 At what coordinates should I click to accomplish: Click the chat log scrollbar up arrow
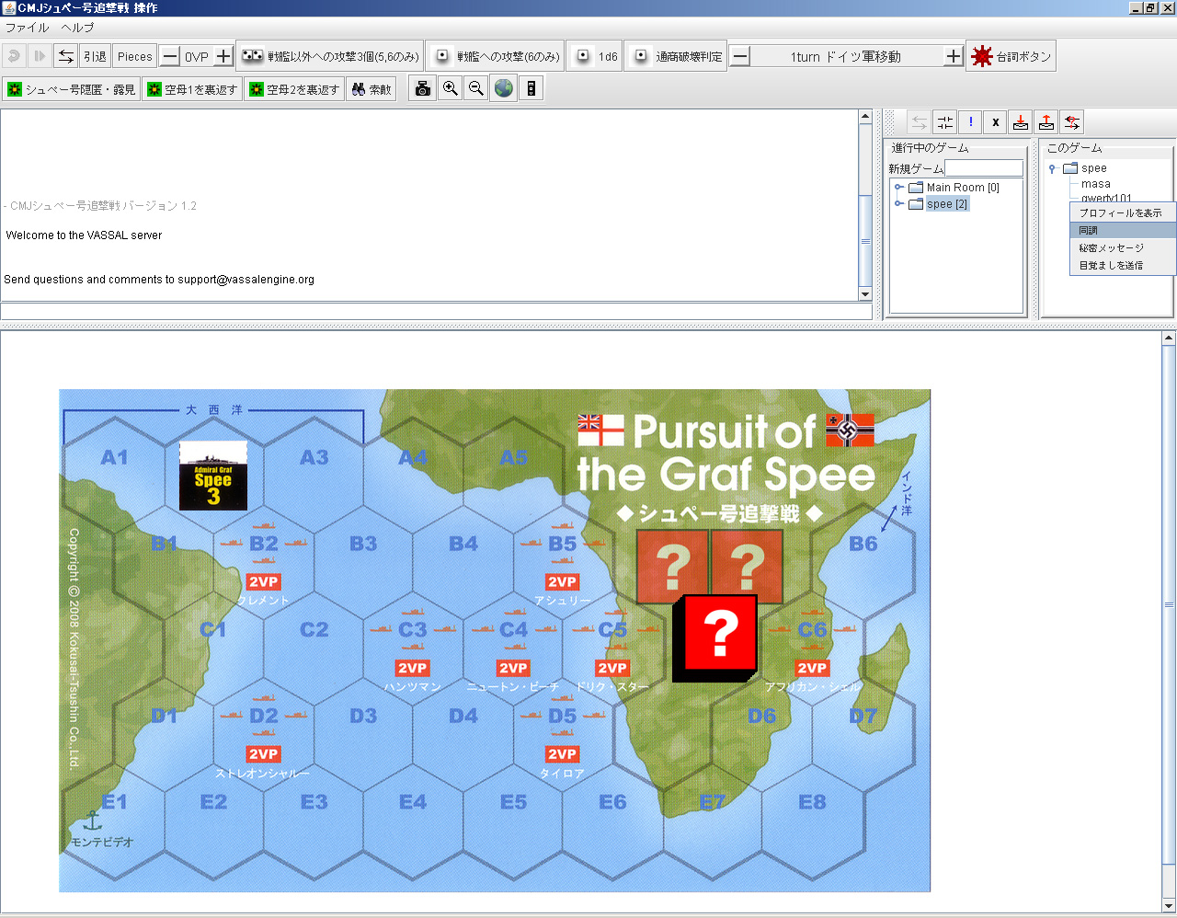tap(864, 117)
